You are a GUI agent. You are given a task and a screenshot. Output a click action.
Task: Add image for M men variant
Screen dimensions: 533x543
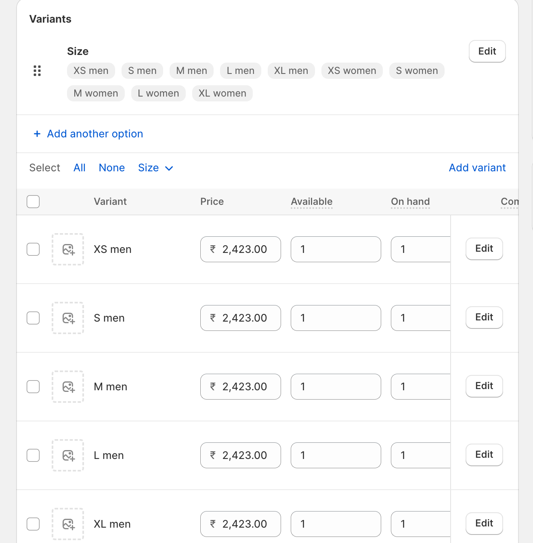point(68,387)
